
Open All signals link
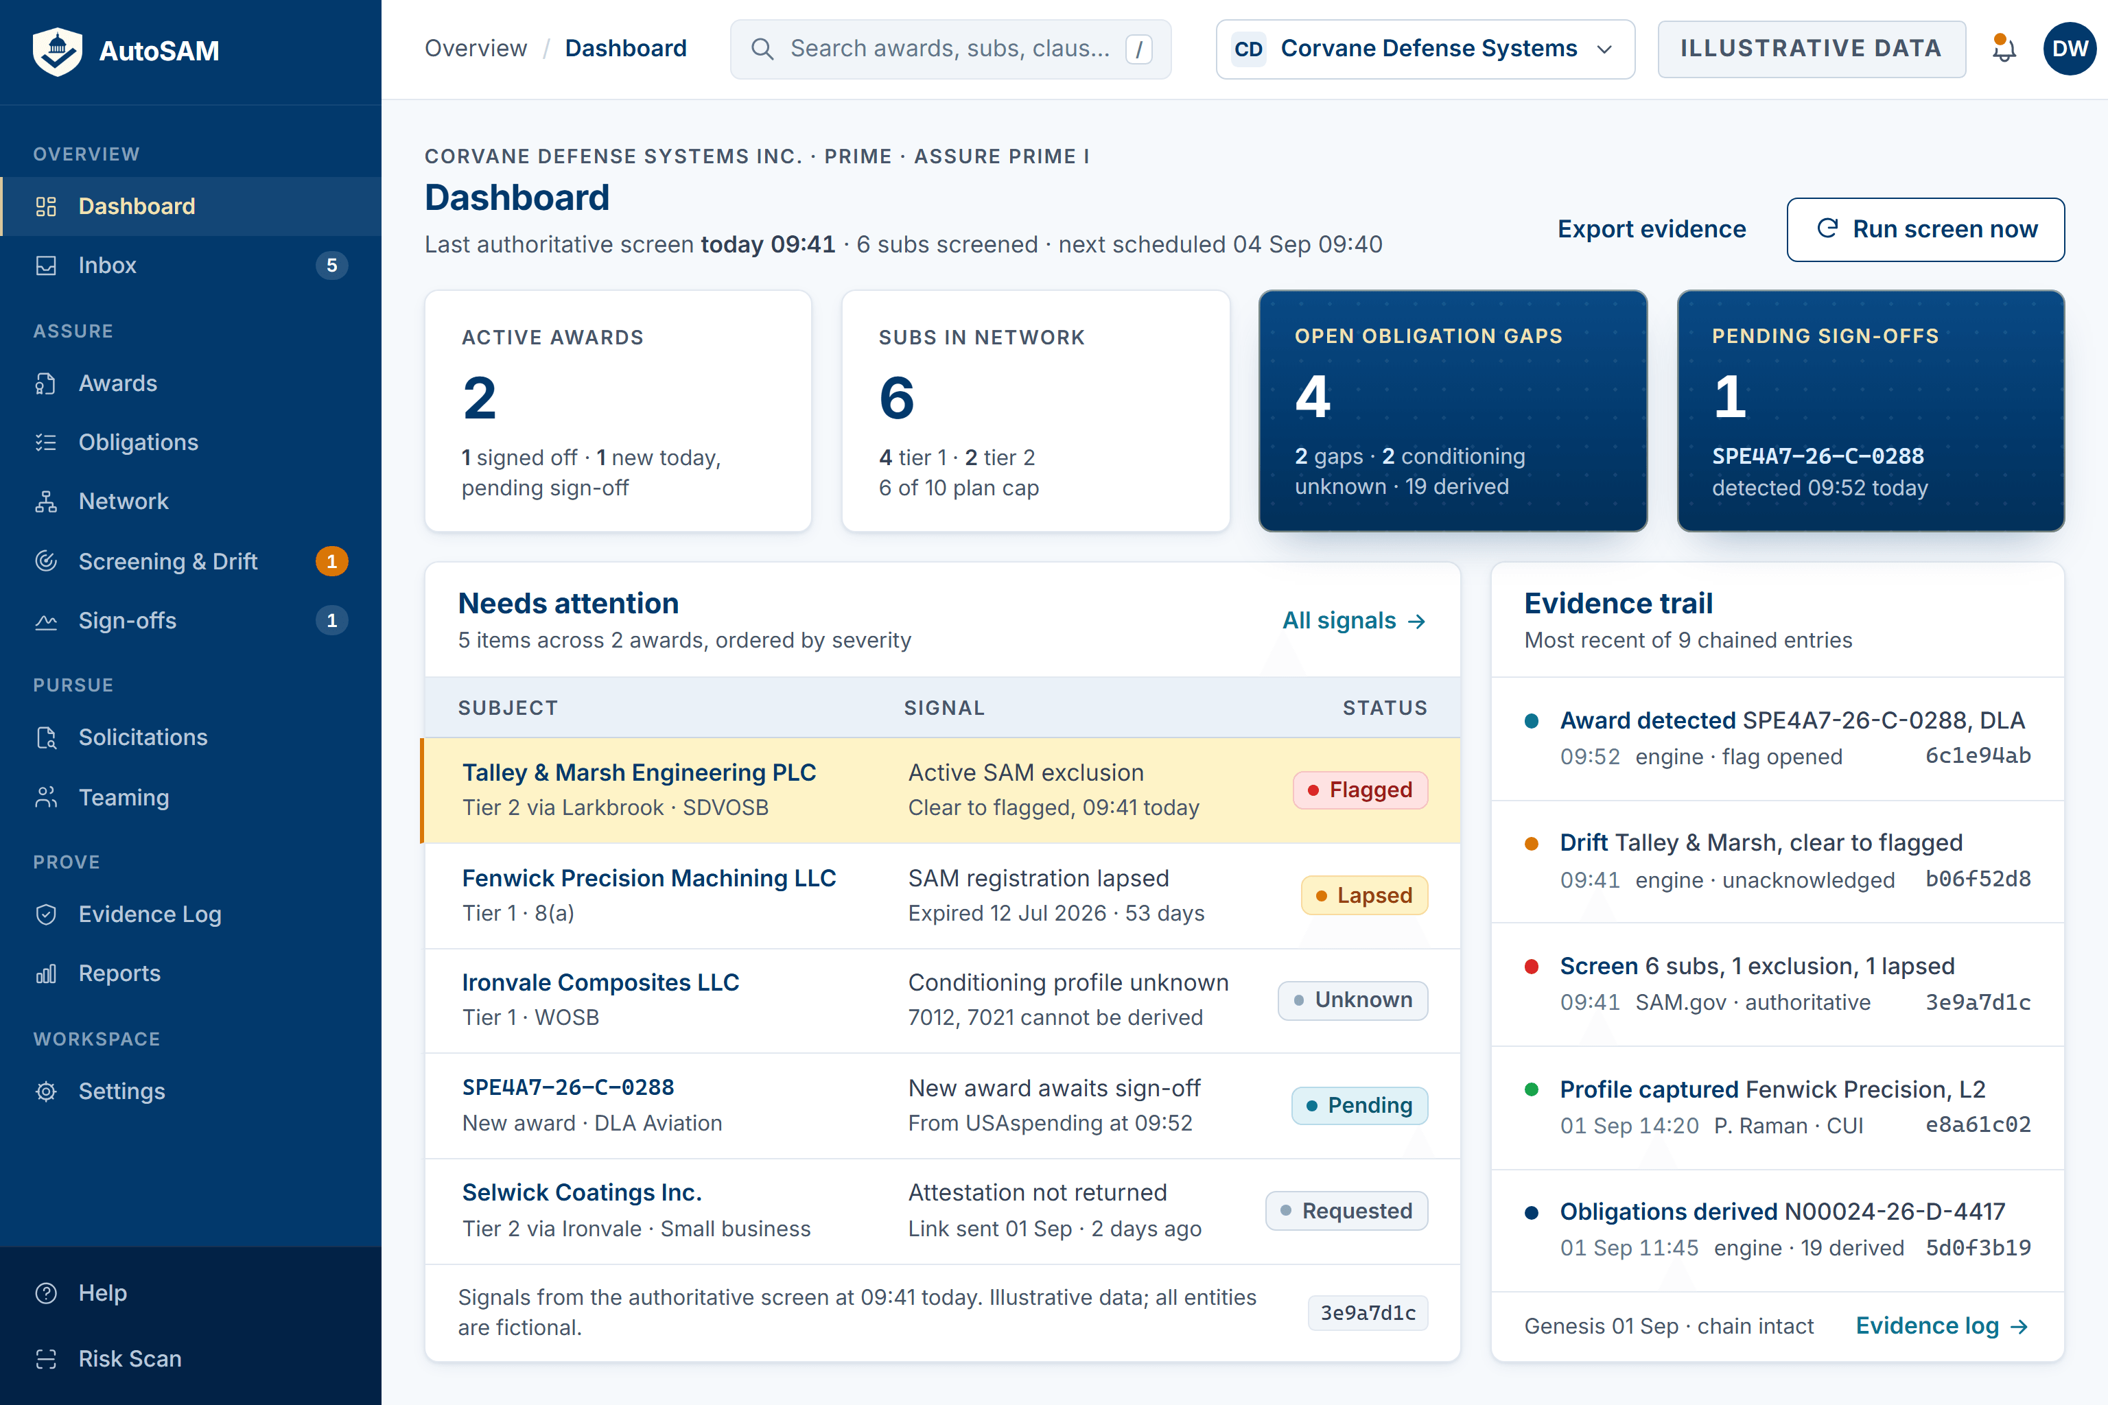click(1353, 620)
